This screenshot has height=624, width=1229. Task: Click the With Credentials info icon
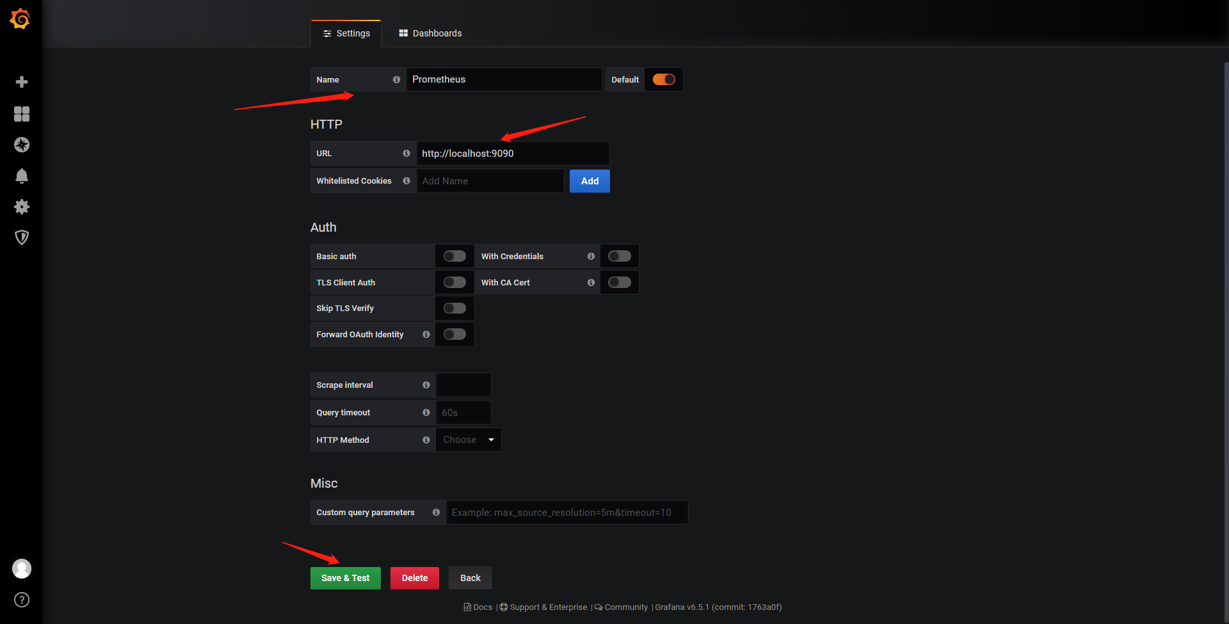pyautogui.click(x=591, y=257)
